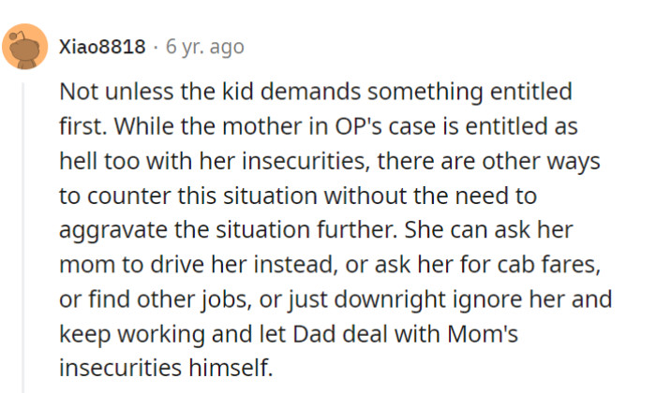
Task: Visit the Xiao8818 username profile link
Action: 102,47
